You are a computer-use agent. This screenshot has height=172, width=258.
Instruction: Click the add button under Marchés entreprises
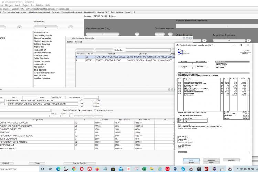coord(103,34)
